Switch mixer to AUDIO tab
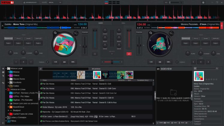The width and height of the screenshot is (224, 126). coord(100,23)
